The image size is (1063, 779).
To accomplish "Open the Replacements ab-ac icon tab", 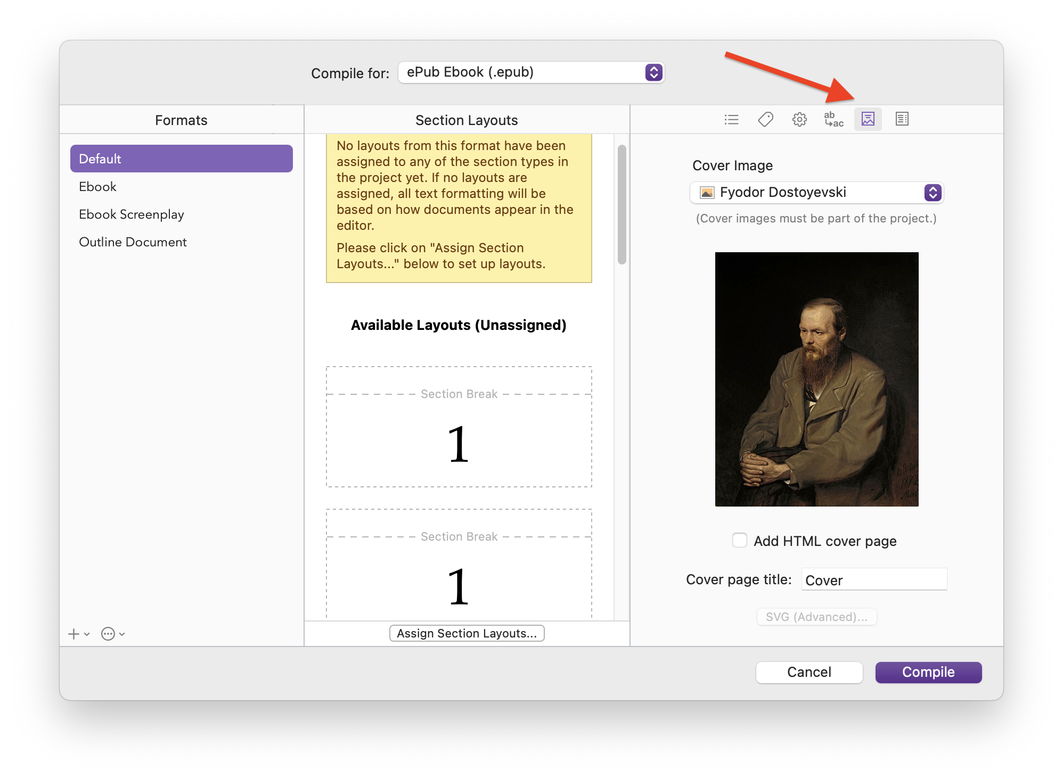I will click(x=833, y=119).
